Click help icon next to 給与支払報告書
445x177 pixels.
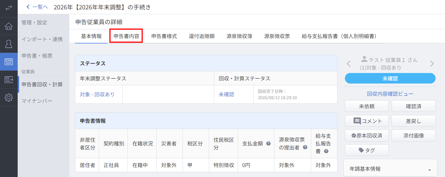[x=326, y=151]
